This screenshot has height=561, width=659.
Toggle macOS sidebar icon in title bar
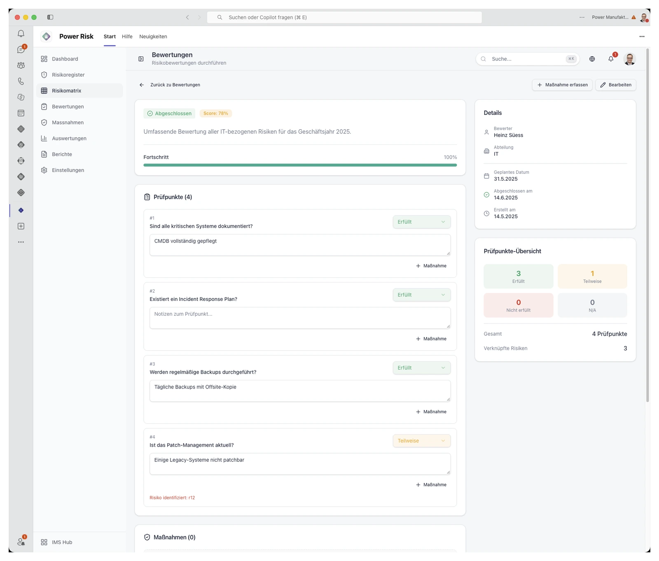tap(50, 17)
